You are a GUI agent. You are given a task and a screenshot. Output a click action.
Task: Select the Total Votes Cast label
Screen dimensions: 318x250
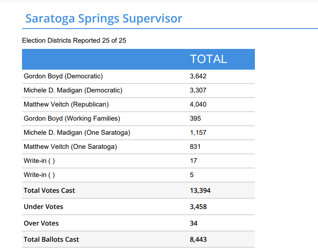point(49,191)
